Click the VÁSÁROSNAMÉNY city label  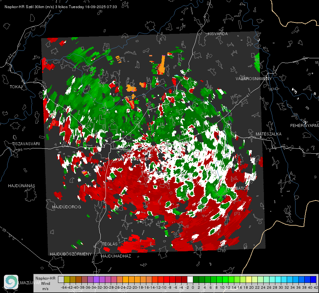(254, 79)
